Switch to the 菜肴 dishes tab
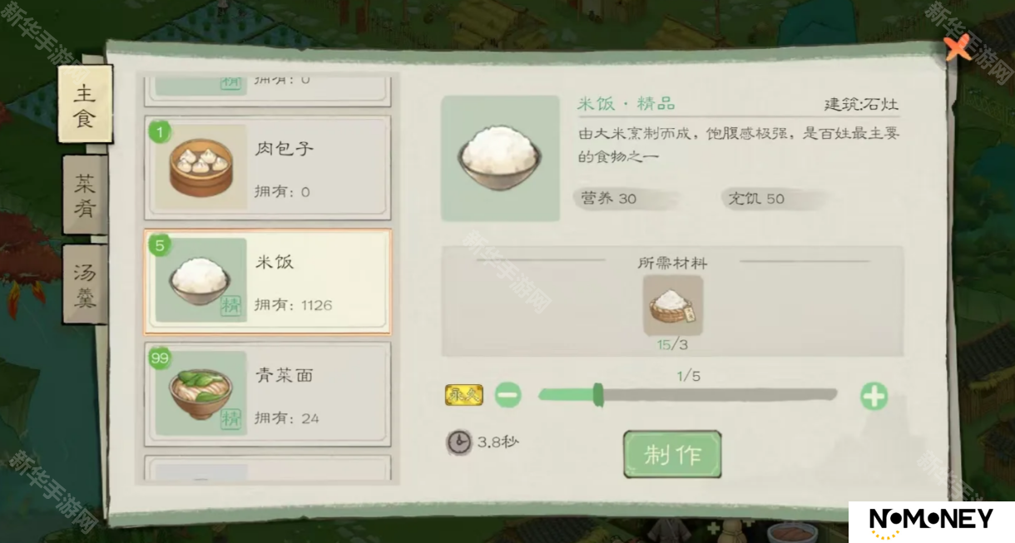Viewport: 1015px width, 543px height. click(x=85, y=194)
